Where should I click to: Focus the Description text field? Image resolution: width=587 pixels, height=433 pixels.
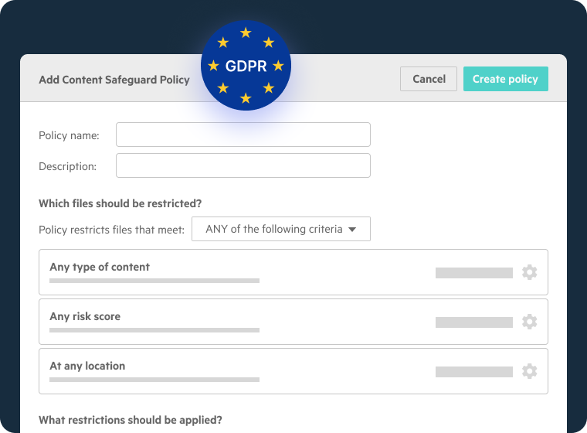(243, 165)
